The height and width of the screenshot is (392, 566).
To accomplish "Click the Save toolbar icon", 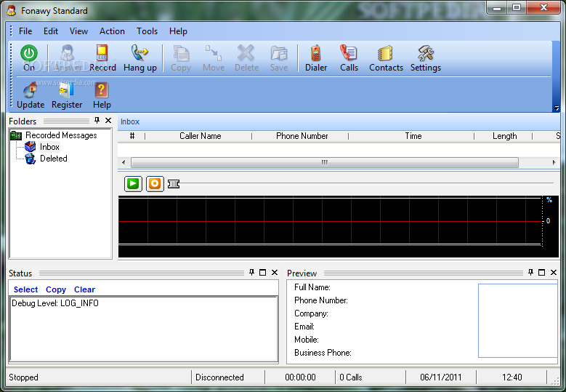I will point(279,57).
